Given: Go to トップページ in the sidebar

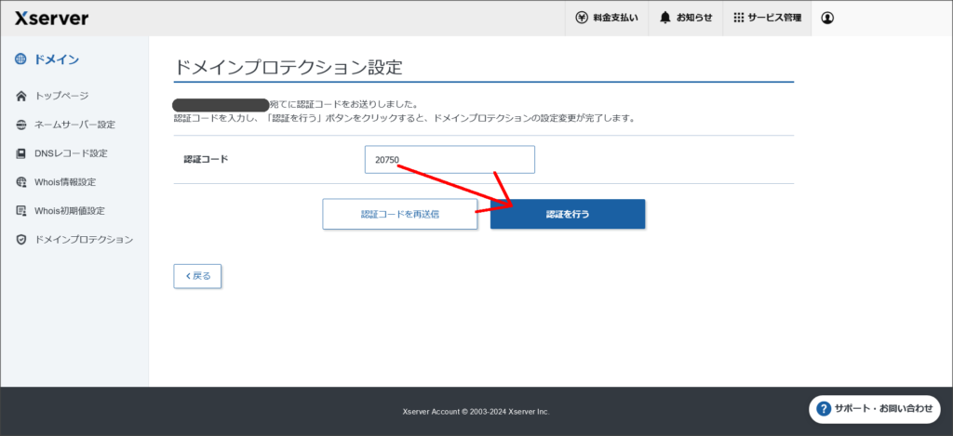Looking at the screenshot, I should tap(61, 96).
